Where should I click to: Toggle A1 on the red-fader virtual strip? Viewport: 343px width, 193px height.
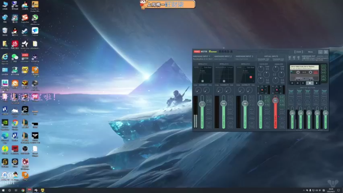point(282,97)
